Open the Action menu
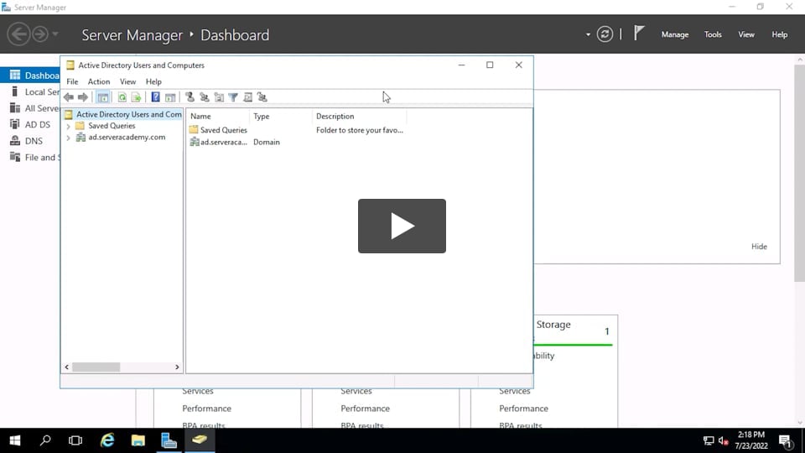Image resolution: width=805 pixels, height=453 pixels. (99, 81)
